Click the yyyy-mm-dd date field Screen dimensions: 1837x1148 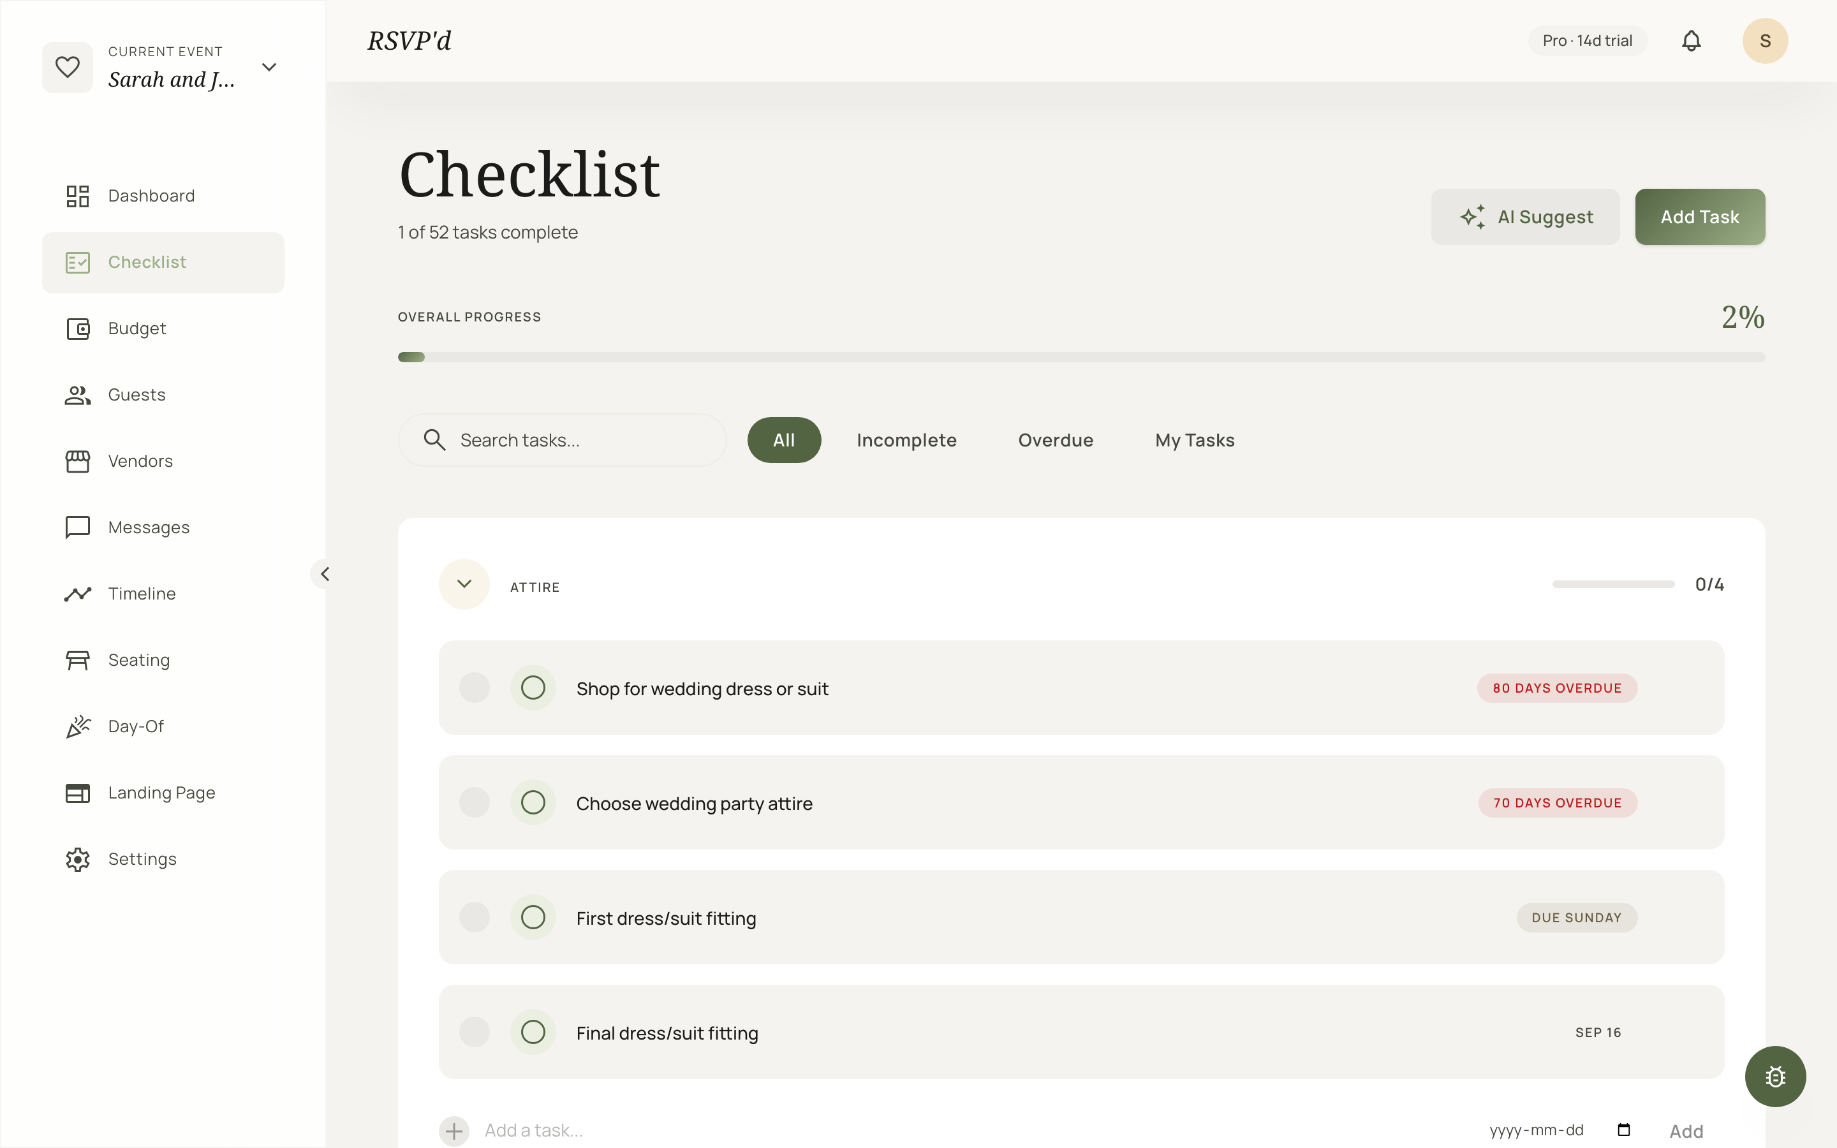click(1559, 1130)
